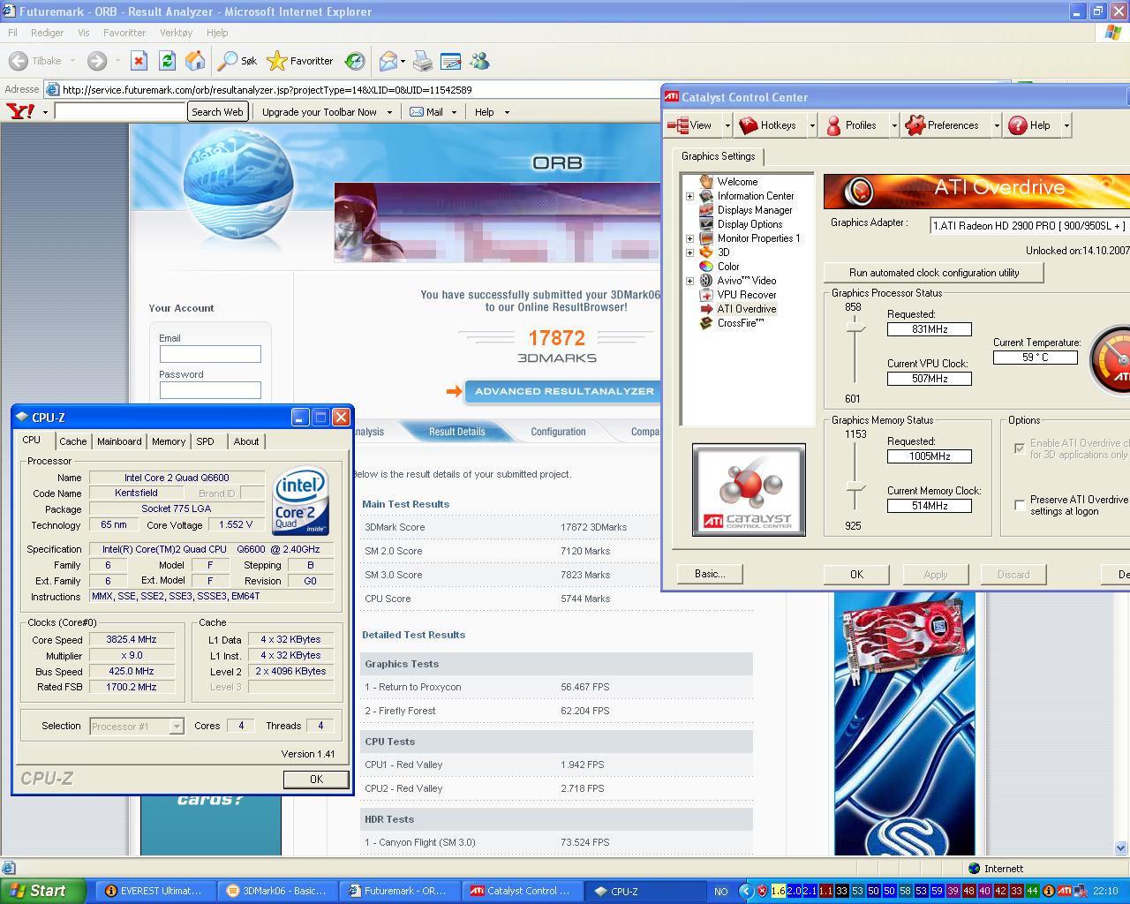Toggle Enable ATI Overdrive checkbox
The width and height of the screenshot is (1130, 904).
pyautogui.click(x=1020, y=448)
